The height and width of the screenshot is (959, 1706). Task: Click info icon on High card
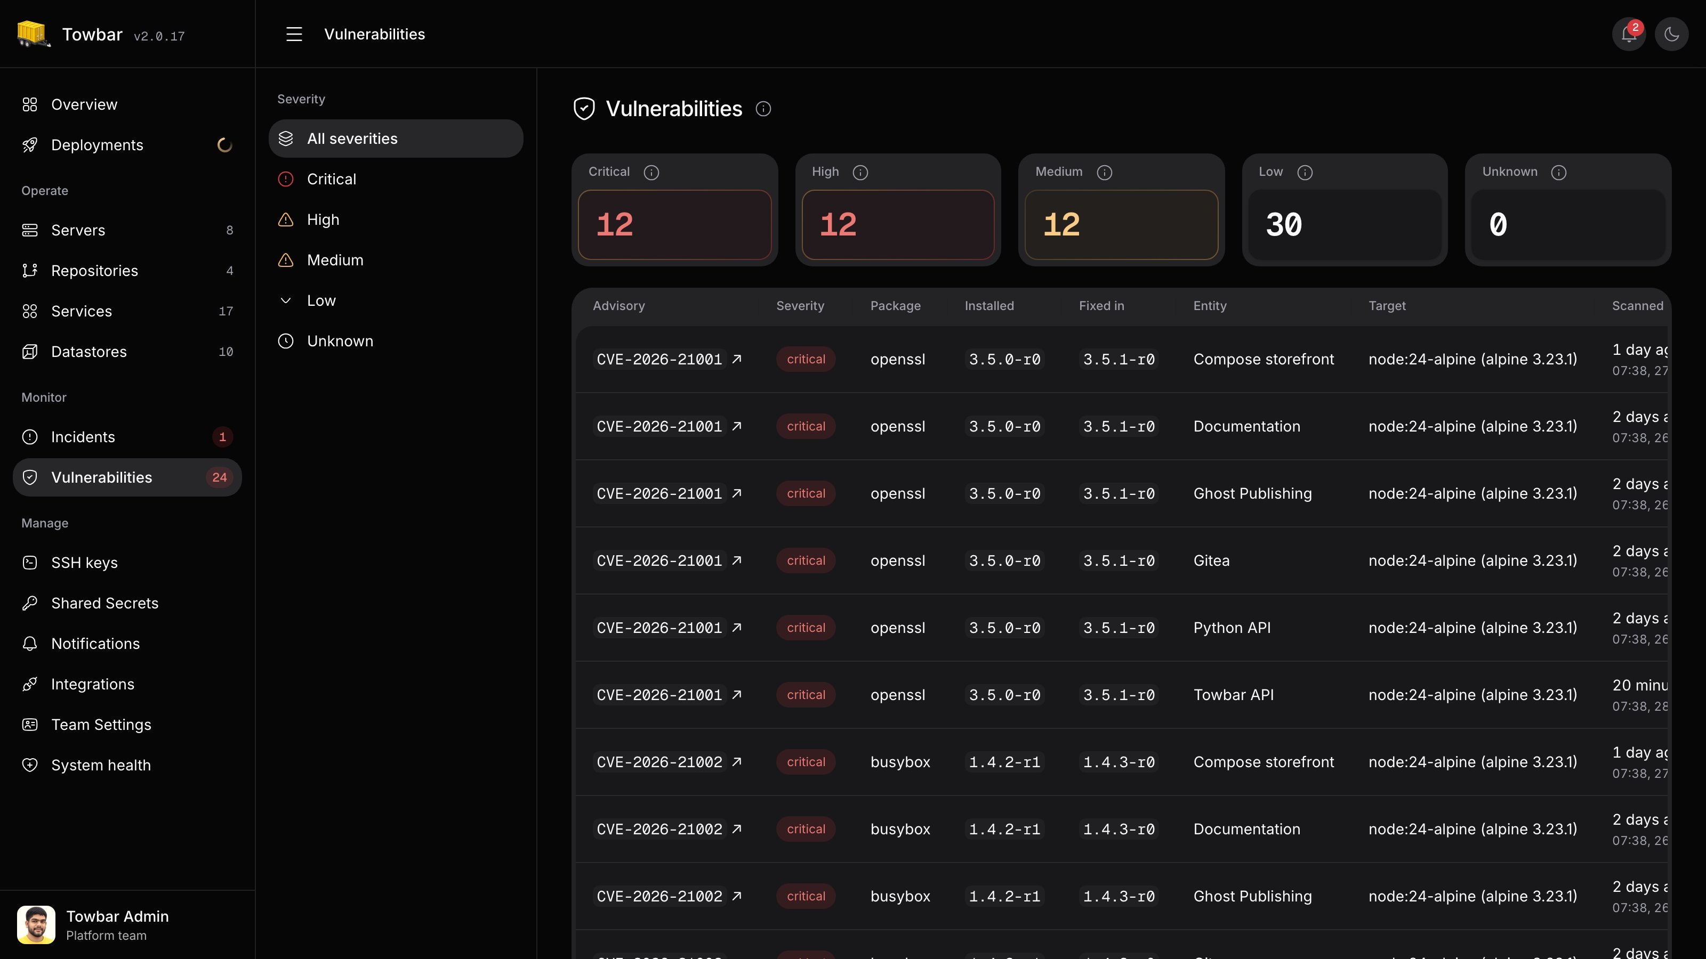[859, 172]
